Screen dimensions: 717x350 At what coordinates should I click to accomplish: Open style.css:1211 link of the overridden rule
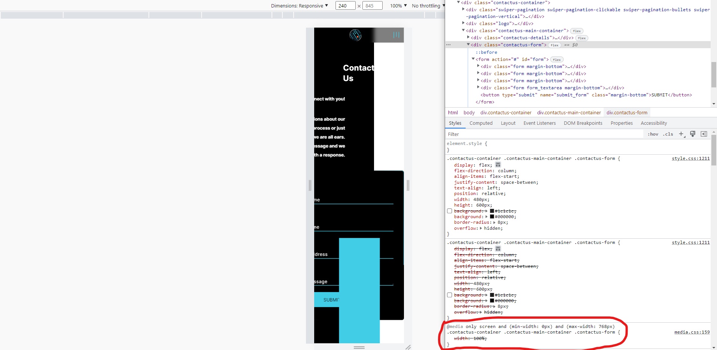coord(690,242)
